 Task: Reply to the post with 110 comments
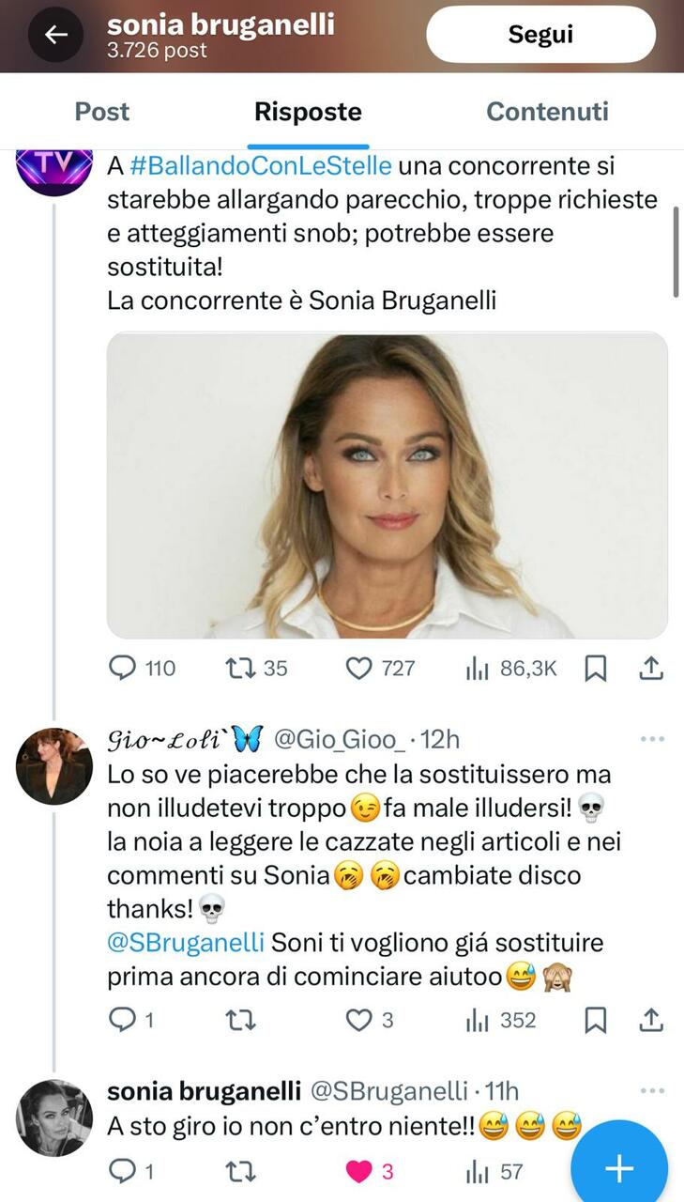pyautogui.click(x=124, y=668)
